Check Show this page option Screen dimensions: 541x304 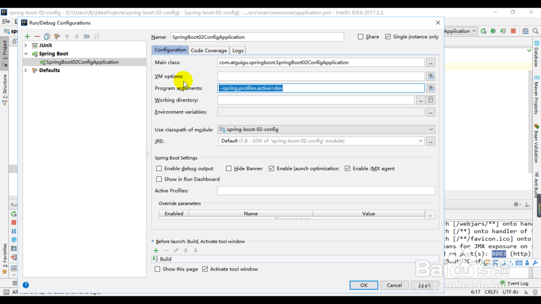(x=157, y=269)
